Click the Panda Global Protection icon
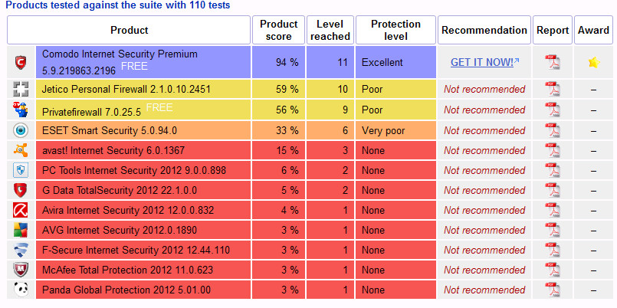The height and width of the screenshot is (308, 617). 21,290
